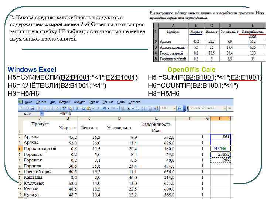Select cell H2 containing 864
Viewport: 266px width, 199px height.
220,137
